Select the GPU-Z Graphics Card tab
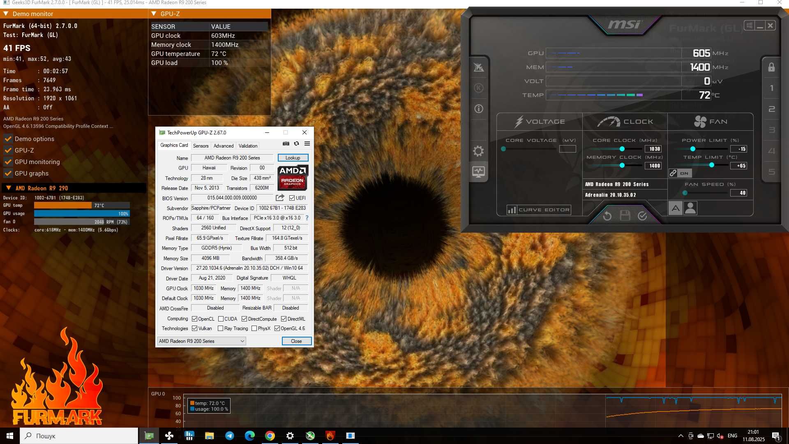Viewport: 789px width, 444px height. click(174, 145)
